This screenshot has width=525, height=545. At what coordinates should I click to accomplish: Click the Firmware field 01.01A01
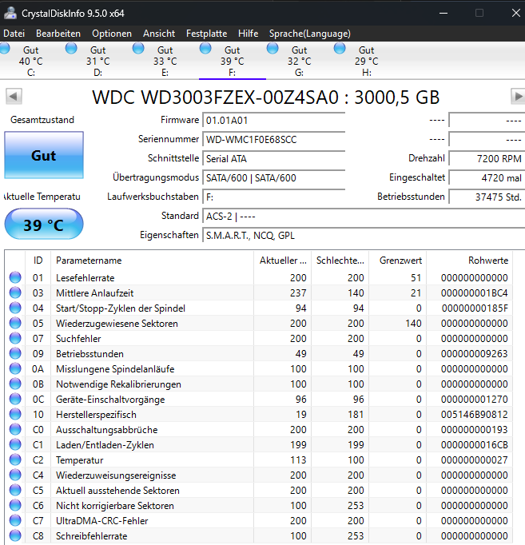[274, 120]
